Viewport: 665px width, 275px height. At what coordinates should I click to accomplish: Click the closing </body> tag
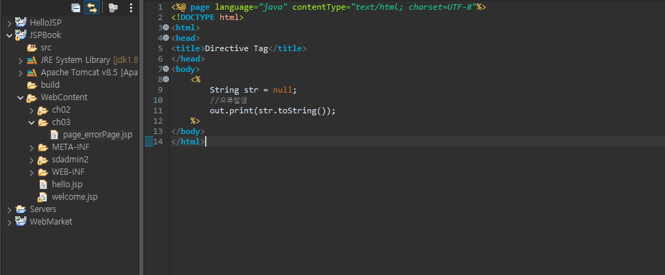(188, 131)
